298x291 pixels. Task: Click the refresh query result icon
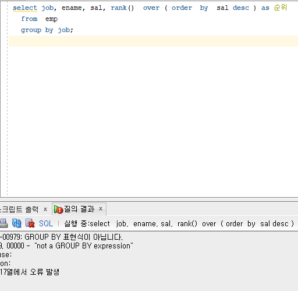[16, 223]
